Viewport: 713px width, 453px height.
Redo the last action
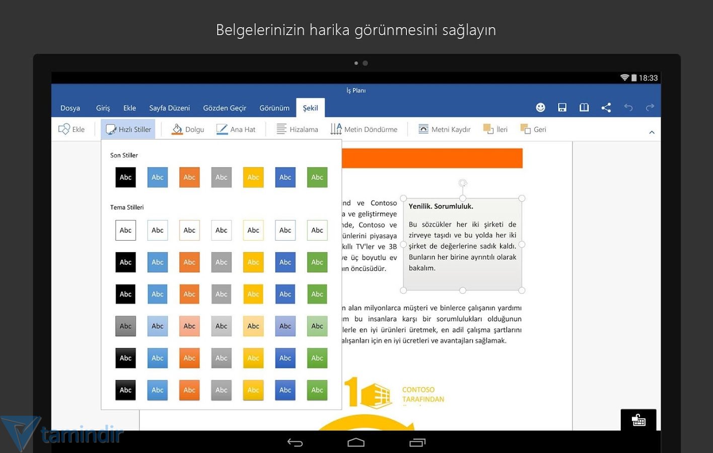650,107
